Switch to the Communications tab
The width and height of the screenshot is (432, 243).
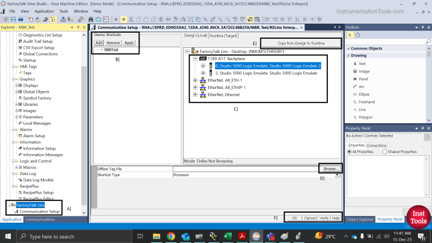[40, 219]
